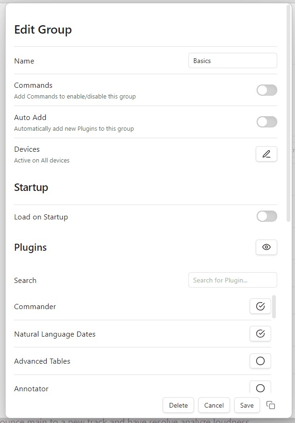295x423 pixels.
Task: Uncheck the Commander plugin check icon
Action: tap(260, 306)
